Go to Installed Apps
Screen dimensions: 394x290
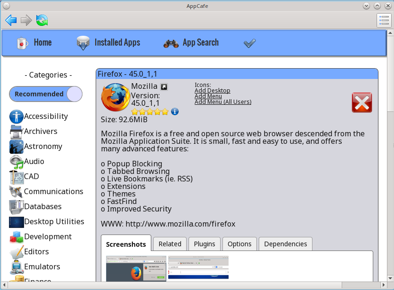(x=117, y=43)
